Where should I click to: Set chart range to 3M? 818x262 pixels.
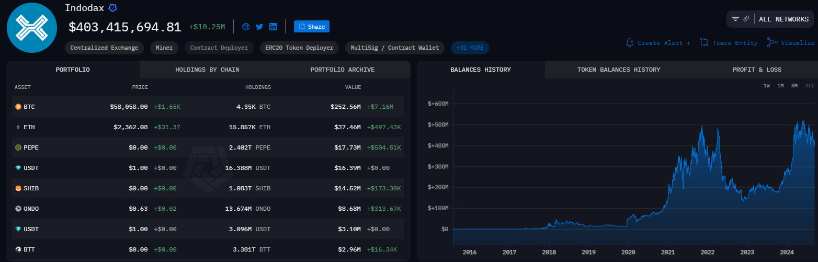coord(794,86)
